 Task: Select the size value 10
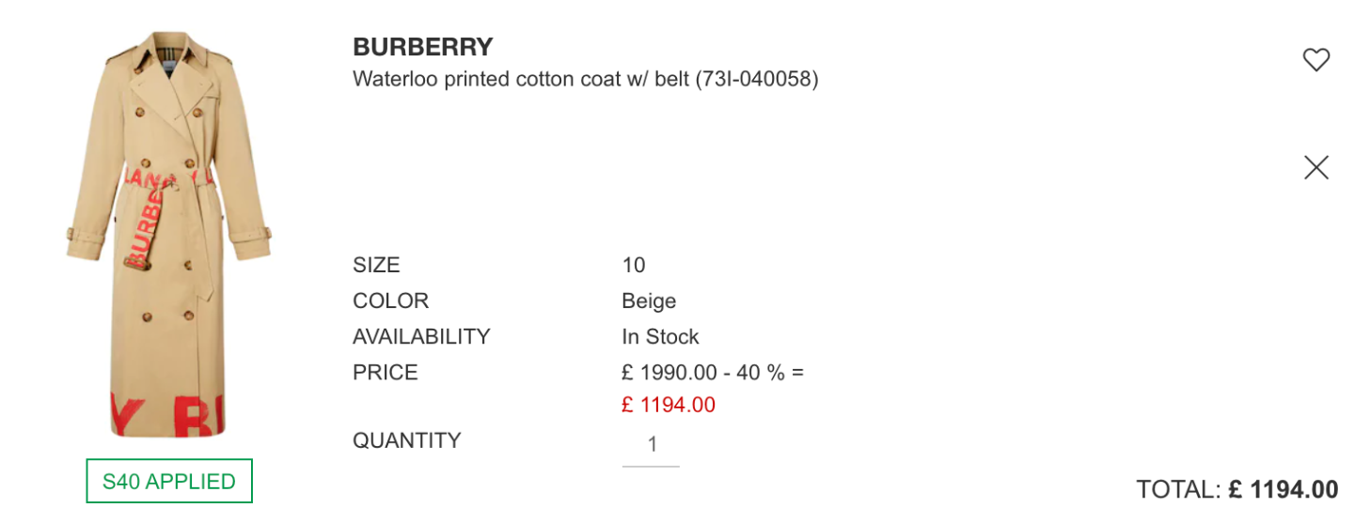(634, 266)
